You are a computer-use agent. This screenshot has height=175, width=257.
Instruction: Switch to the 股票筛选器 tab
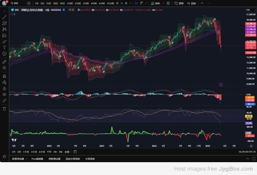18,158
